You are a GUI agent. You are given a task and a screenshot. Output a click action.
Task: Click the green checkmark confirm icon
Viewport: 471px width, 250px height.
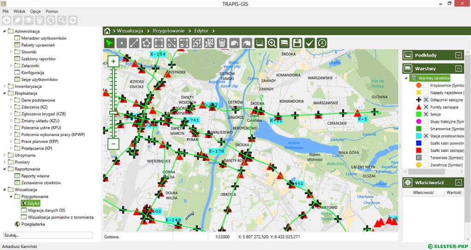coord(310,43)
